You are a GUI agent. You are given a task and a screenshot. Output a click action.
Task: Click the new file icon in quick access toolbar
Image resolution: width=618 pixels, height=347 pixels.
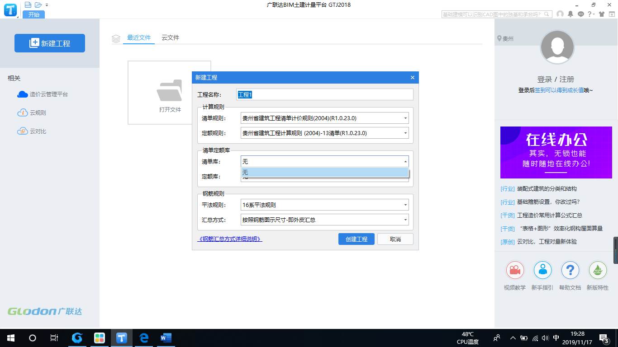[x=28, y=5]
